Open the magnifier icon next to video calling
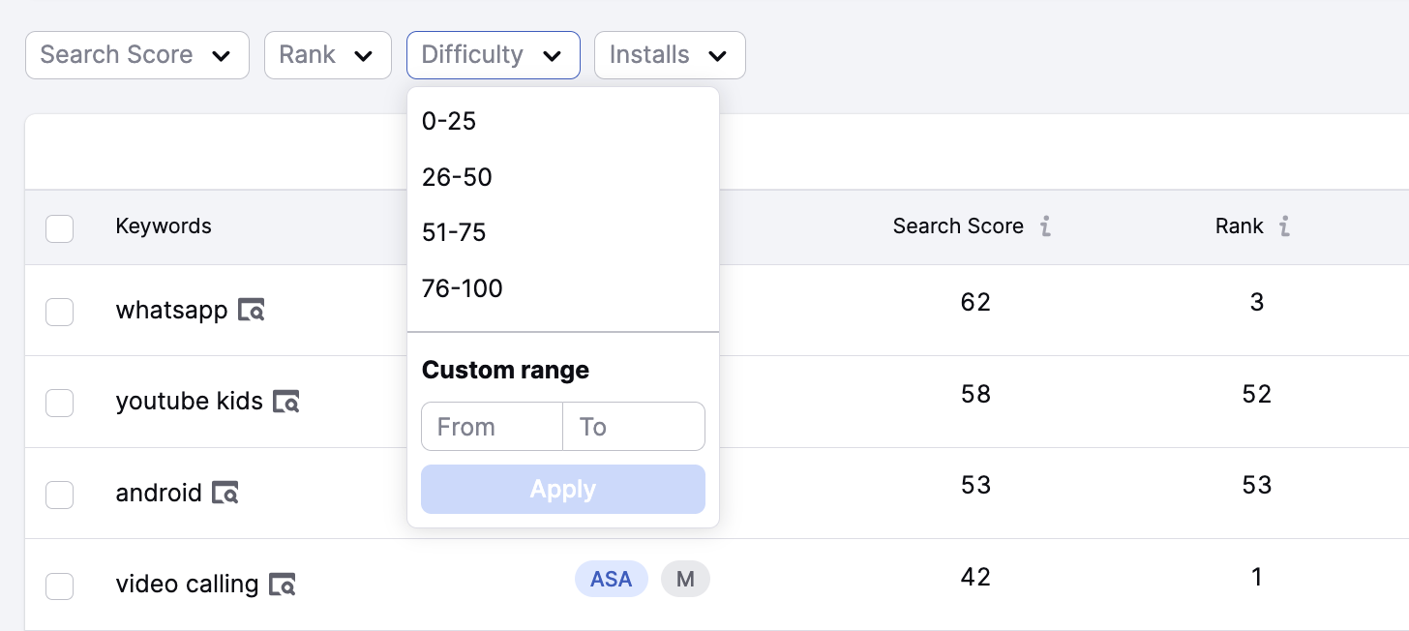 [x=281, y=584]
